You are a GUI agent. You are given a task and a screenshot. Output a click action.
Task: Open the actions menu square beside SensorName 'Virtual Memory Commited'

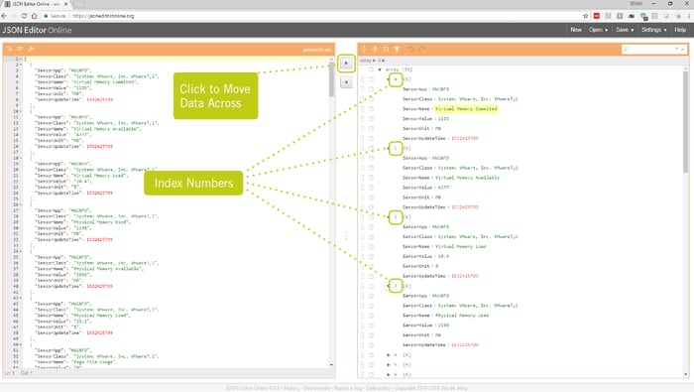pyautogui.click(x=371, y=109)
